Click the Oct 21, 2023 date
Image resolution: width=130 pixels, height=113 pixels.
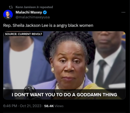point(31,106)
